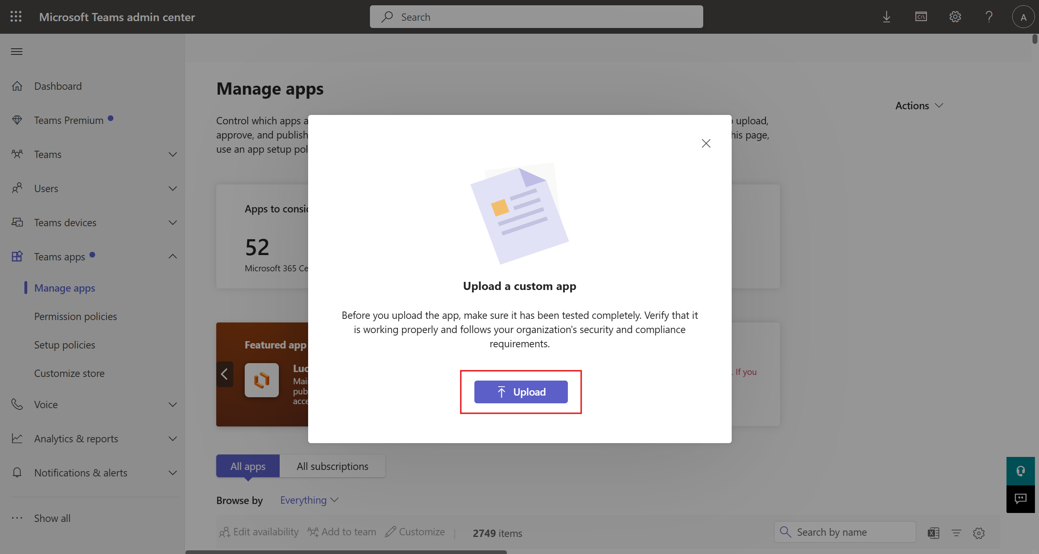Select Permission policies in the sidebar

click(x=75, y=316)
